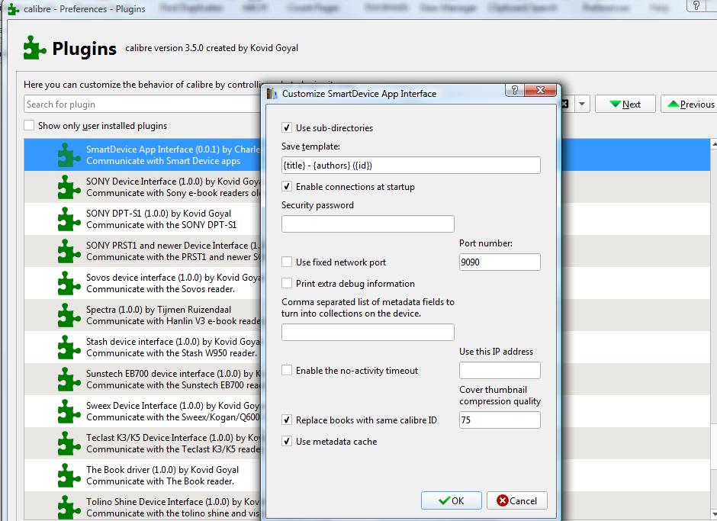
Task: Click the Teclast K3/K5 plugin icon
Action: tap(69, 443)
